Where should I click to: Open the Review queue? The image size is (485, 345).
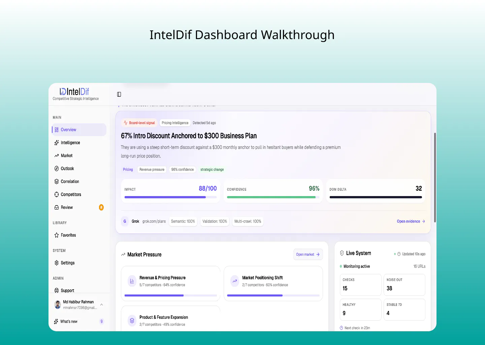point(79,208)
